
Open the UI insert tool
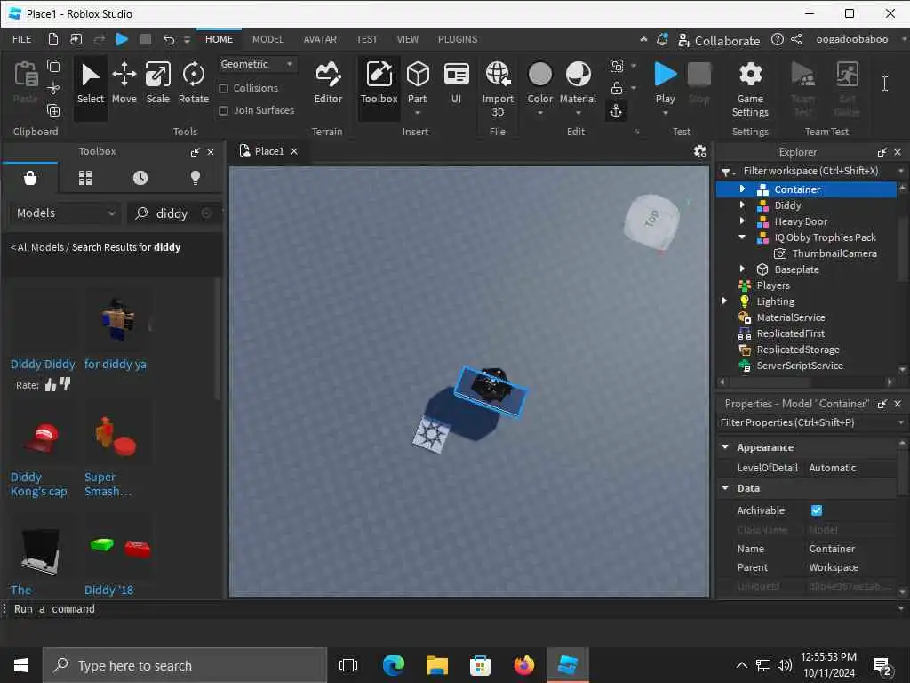coord(456,83)
